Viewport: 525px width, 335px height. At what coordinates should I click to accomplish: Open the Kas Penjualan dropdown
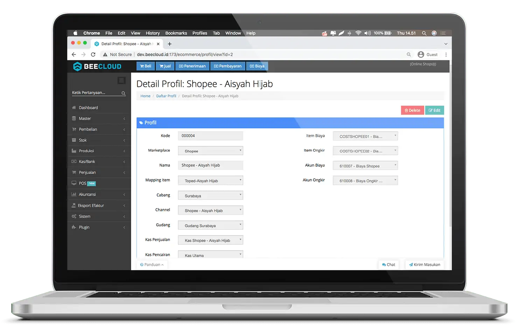coord(210,240)
